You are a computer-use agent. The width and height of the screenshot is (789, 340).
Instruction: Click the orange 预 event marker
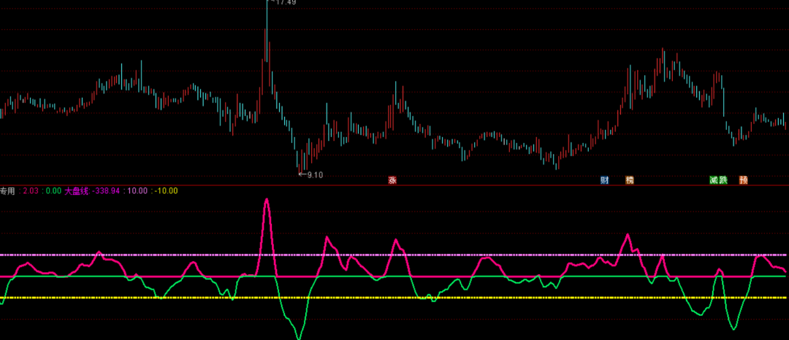click(743, 179)
